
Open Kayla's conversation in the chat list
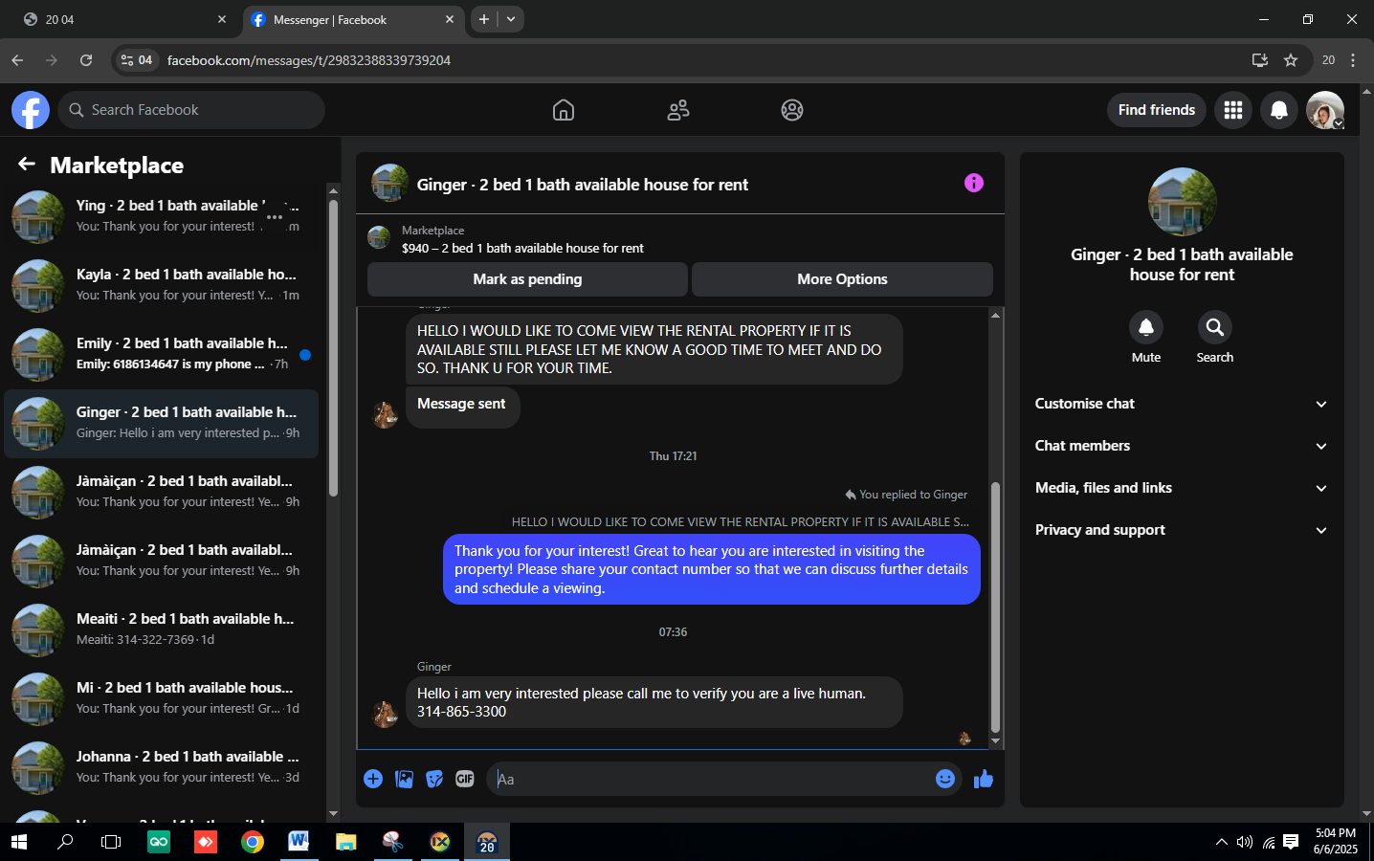point(161,285)
